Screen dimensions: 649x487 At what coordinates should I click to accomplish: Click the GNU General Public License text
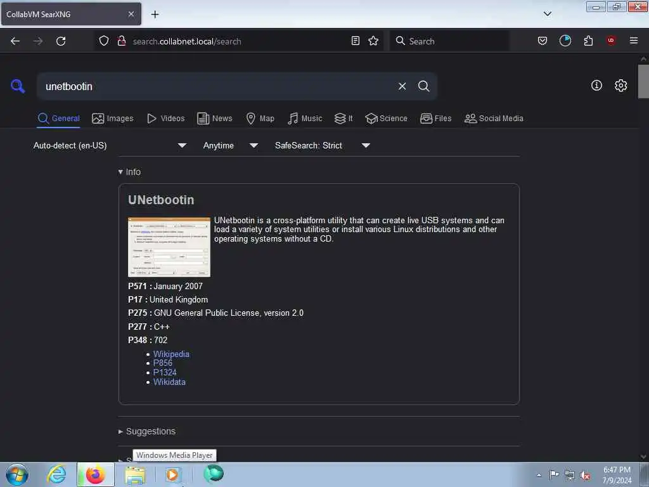click(229, 313)
